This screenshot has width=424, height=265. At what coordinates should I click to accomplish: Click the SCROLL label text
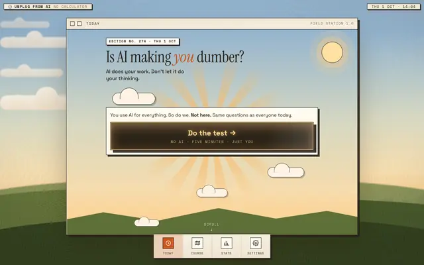[211, 225]
